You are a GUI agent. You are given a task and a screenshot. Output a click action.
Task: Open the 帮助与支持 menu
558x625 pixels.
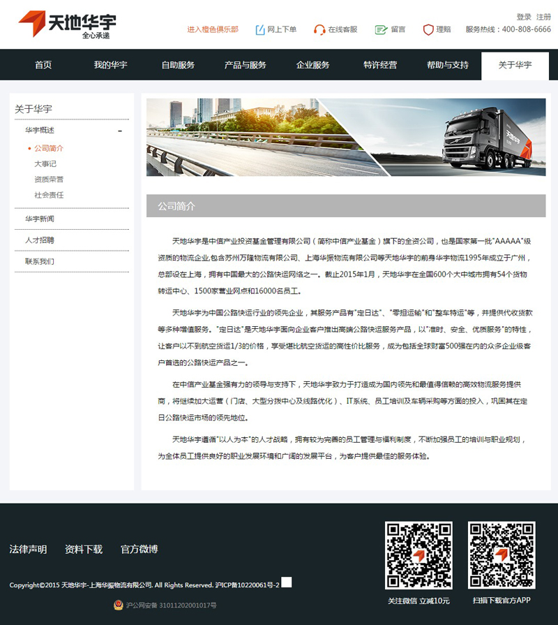pyautogui.click(x=448, y=65)
